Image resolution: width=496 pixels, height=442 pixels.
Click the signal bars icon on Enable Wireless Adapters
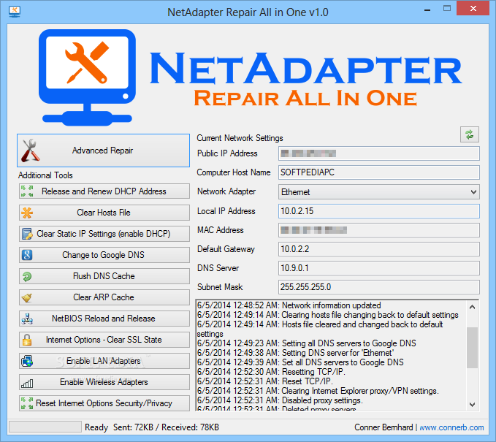coord(27,383)
